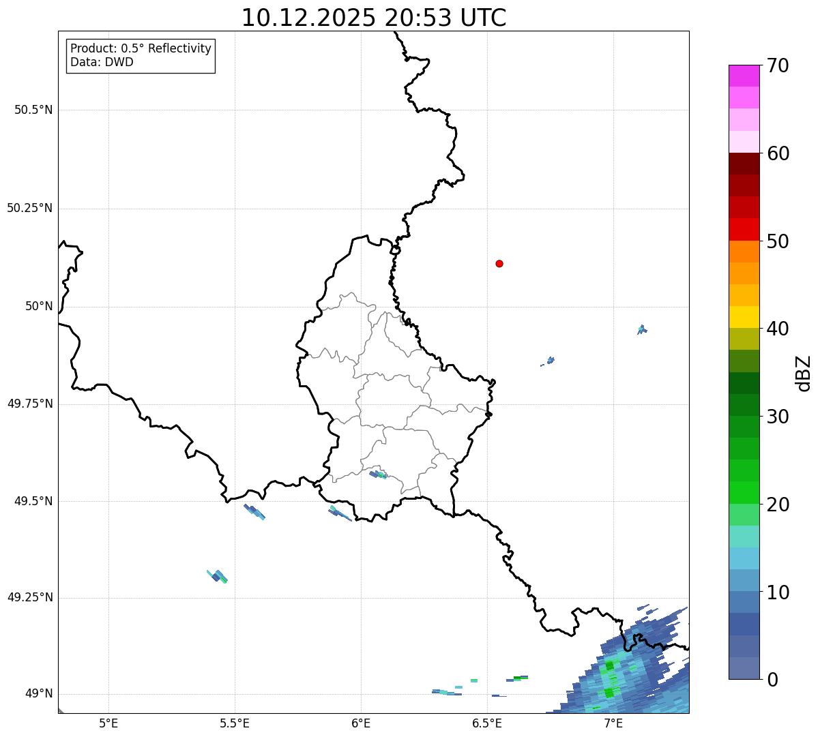
Task: Click the 50.25°N latitude label
Action: point(29,208)
